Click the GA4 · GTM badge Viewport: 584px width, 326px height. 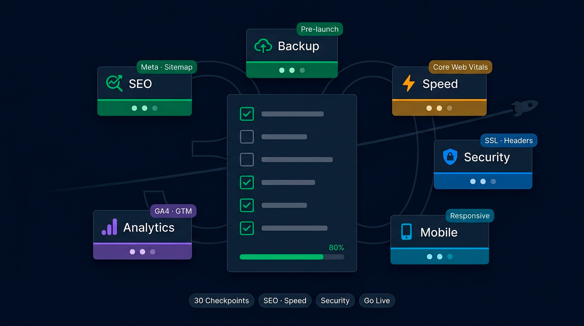(x=173, y=211)
